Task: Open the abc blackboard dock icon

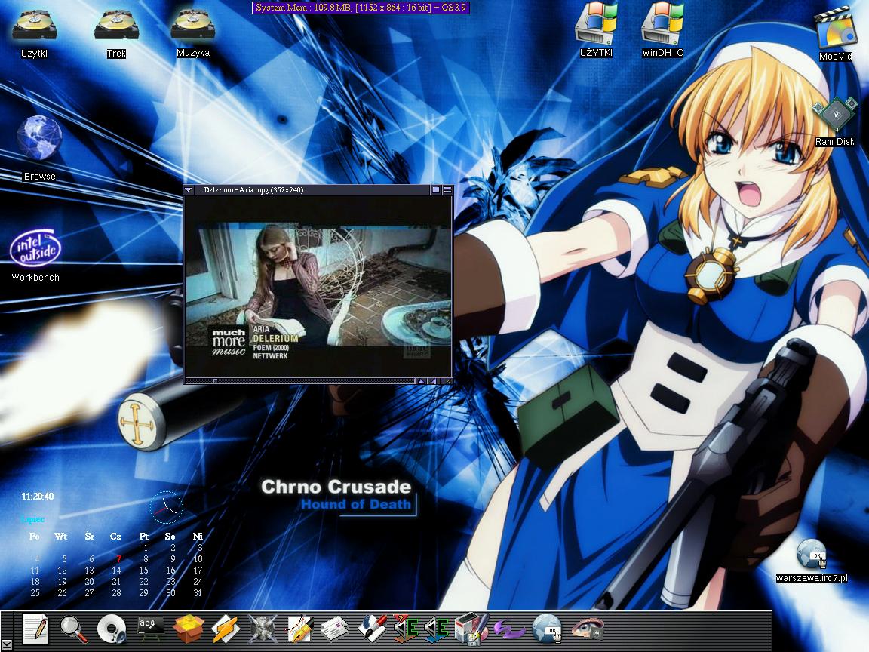Action: coord(149,629)
